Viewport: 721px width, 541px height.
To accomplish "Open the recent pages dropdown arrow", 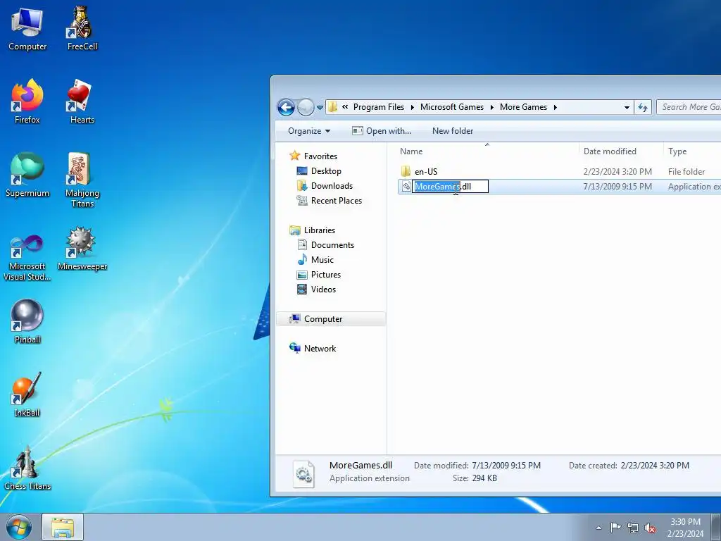I will coord(320,108).
